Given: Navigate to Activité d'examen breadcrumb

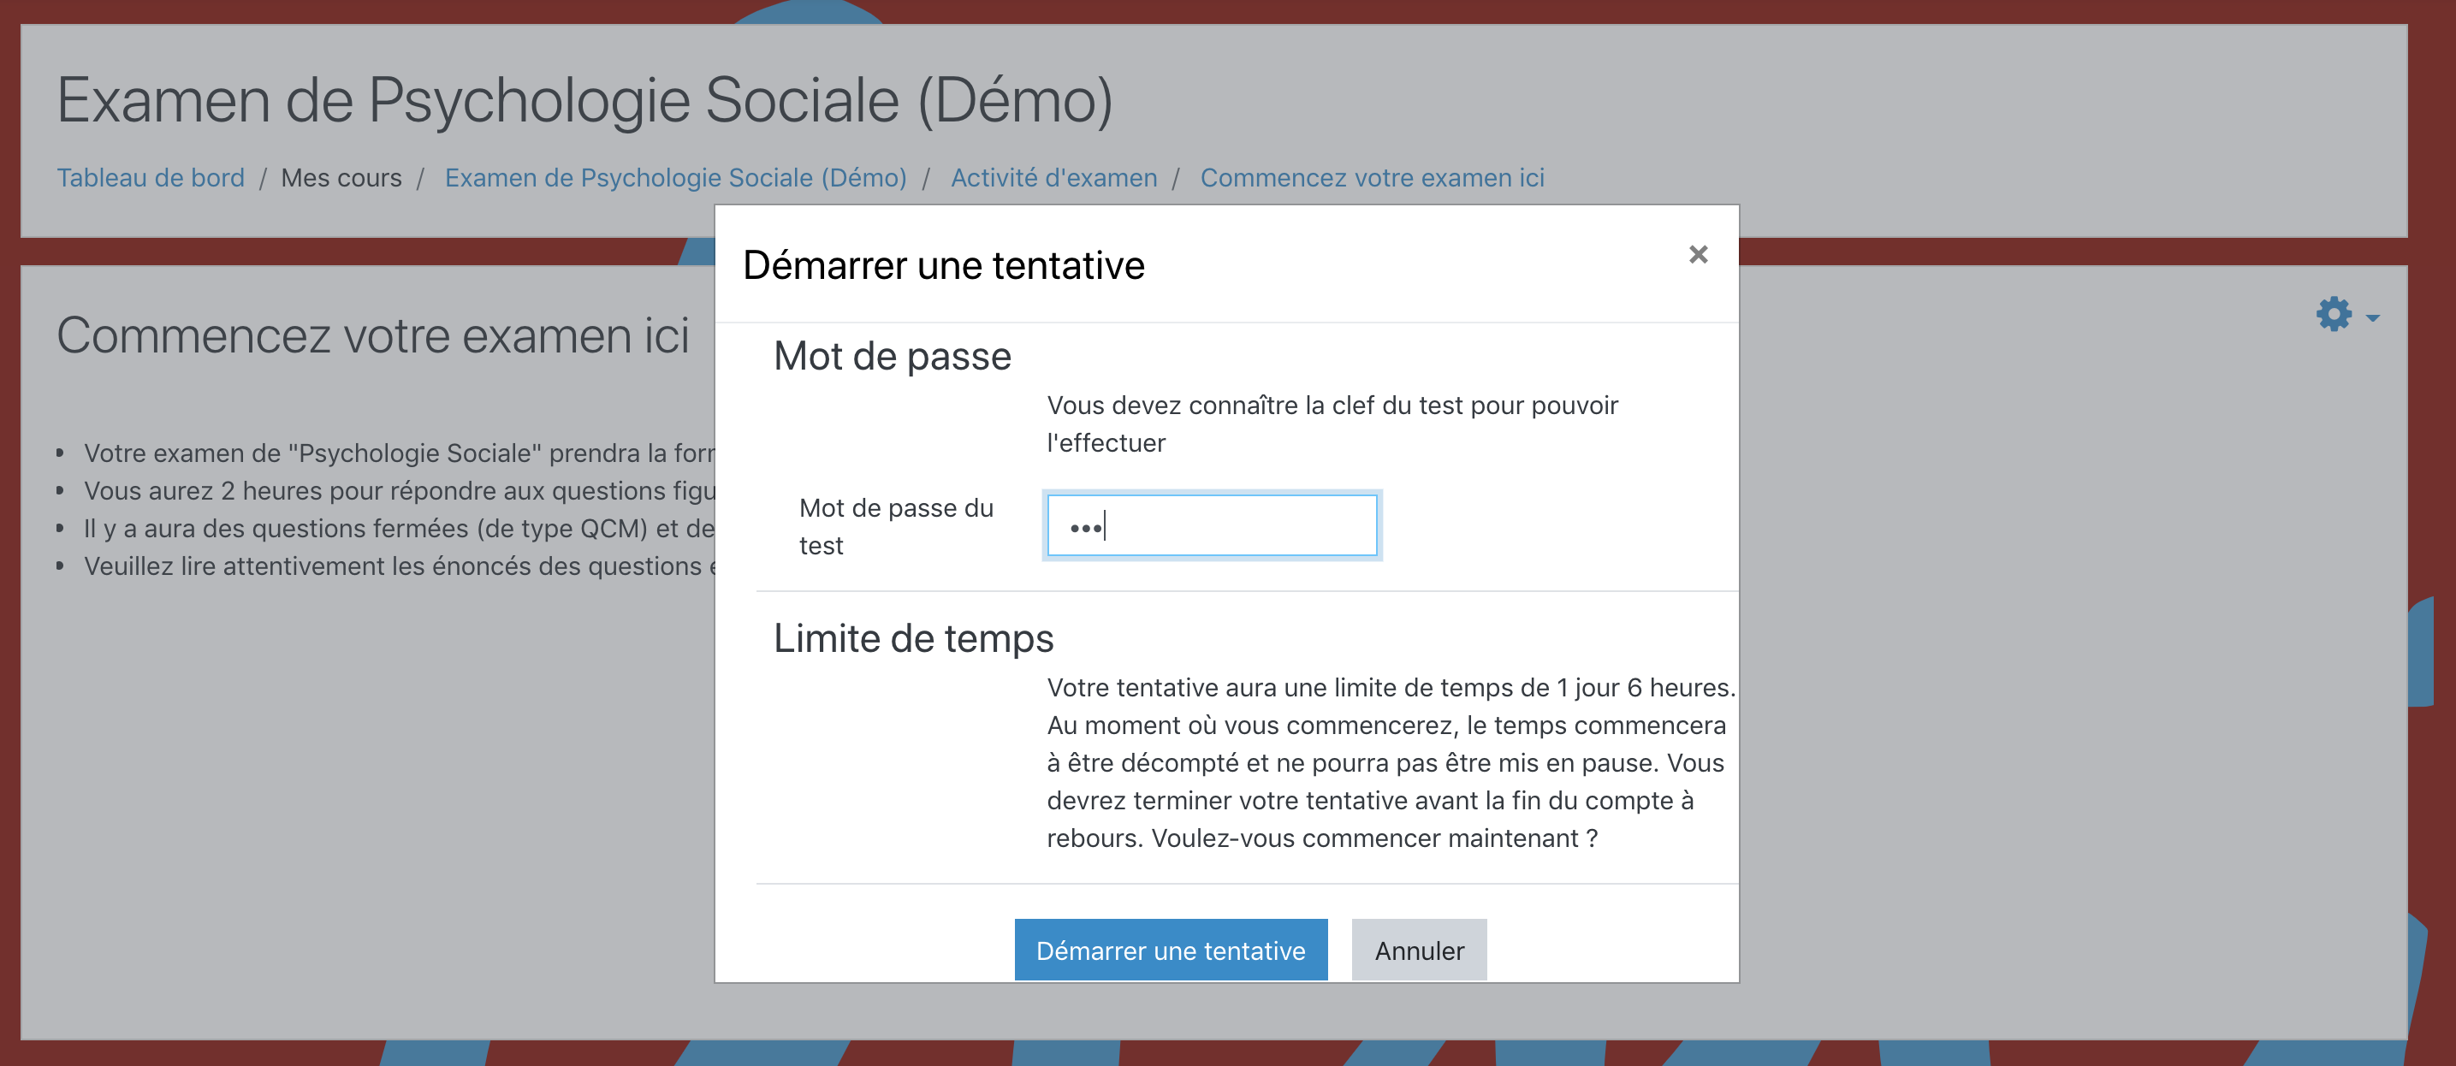Looking at the screenshot, I should pos(1053,177).
